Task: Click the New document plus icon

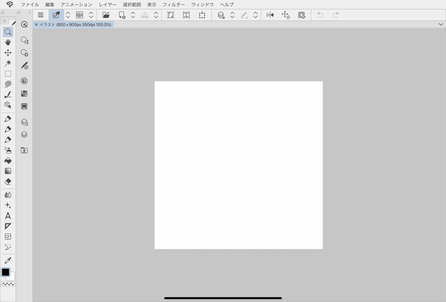Action: [x=122, y=15]
